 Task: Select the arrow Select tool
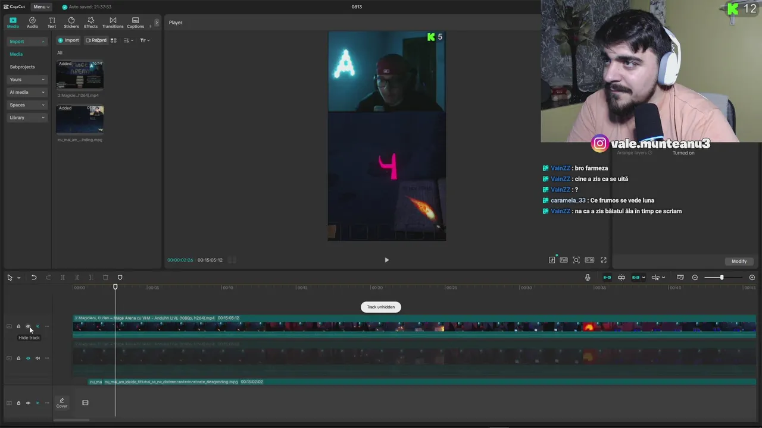(10, 278)
